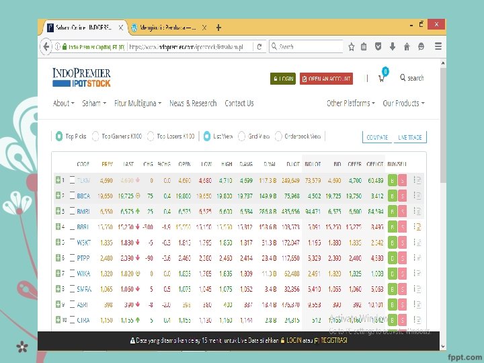Open the Firefox hamburger menu

tap(438, 46)
